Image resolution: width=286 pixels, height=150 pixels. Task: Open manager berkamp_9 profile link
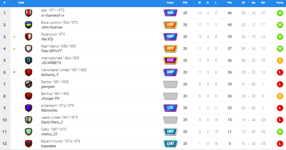click(x=50, y=75)
